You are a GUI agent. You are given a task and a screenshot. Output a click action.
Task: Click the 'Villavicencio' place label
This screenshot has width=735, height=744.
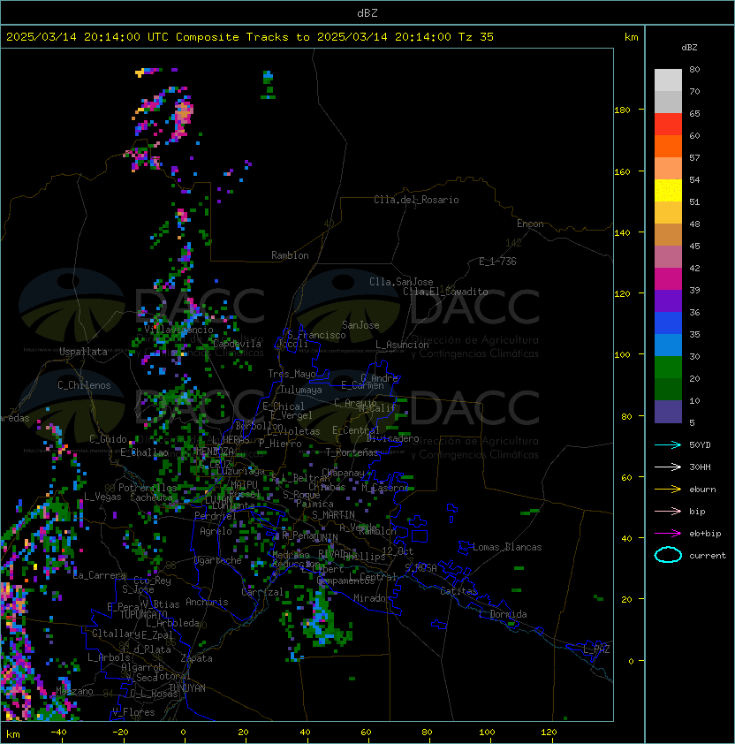point(178,330)
